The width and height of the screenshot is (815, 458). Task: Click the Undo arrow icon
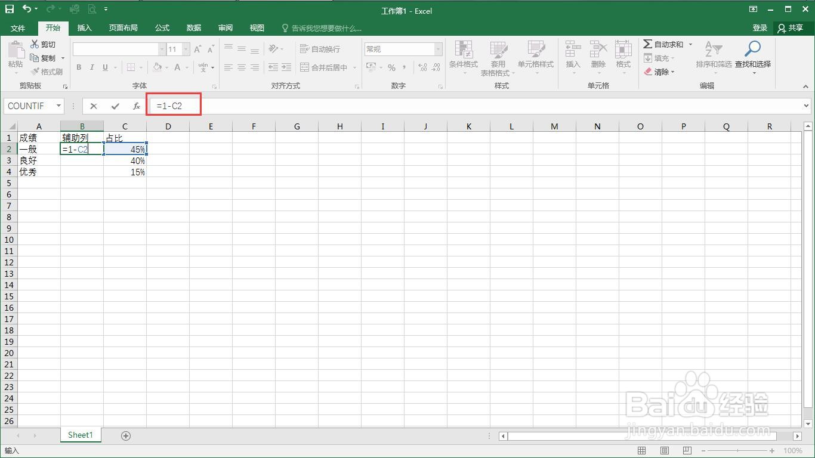27,9
